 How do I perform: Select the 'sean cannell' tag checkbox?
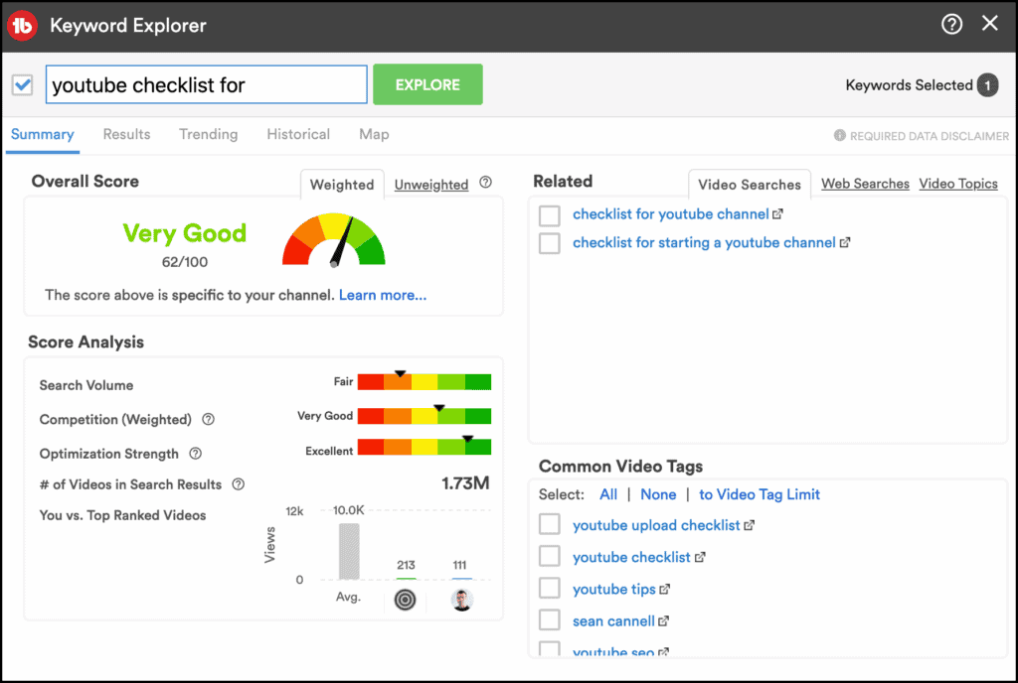550,621
